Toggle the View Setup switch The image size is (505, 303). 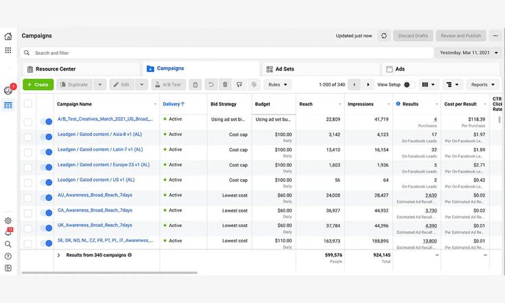coord(408,84)
